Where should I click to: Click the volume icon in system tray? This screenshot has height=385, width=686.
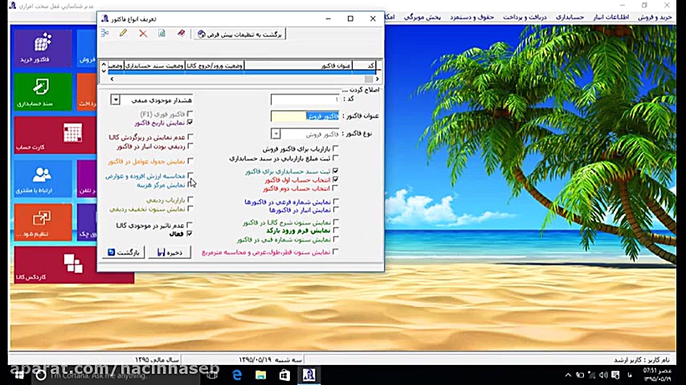603,375
